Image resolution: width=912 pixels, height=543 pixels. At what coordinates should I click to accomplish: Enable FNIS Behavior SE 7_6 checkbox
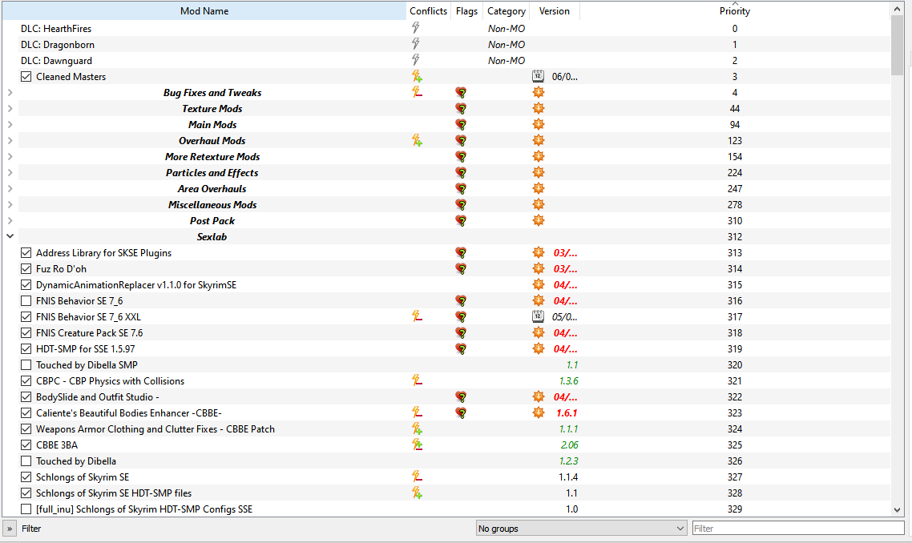coord(26,300)
